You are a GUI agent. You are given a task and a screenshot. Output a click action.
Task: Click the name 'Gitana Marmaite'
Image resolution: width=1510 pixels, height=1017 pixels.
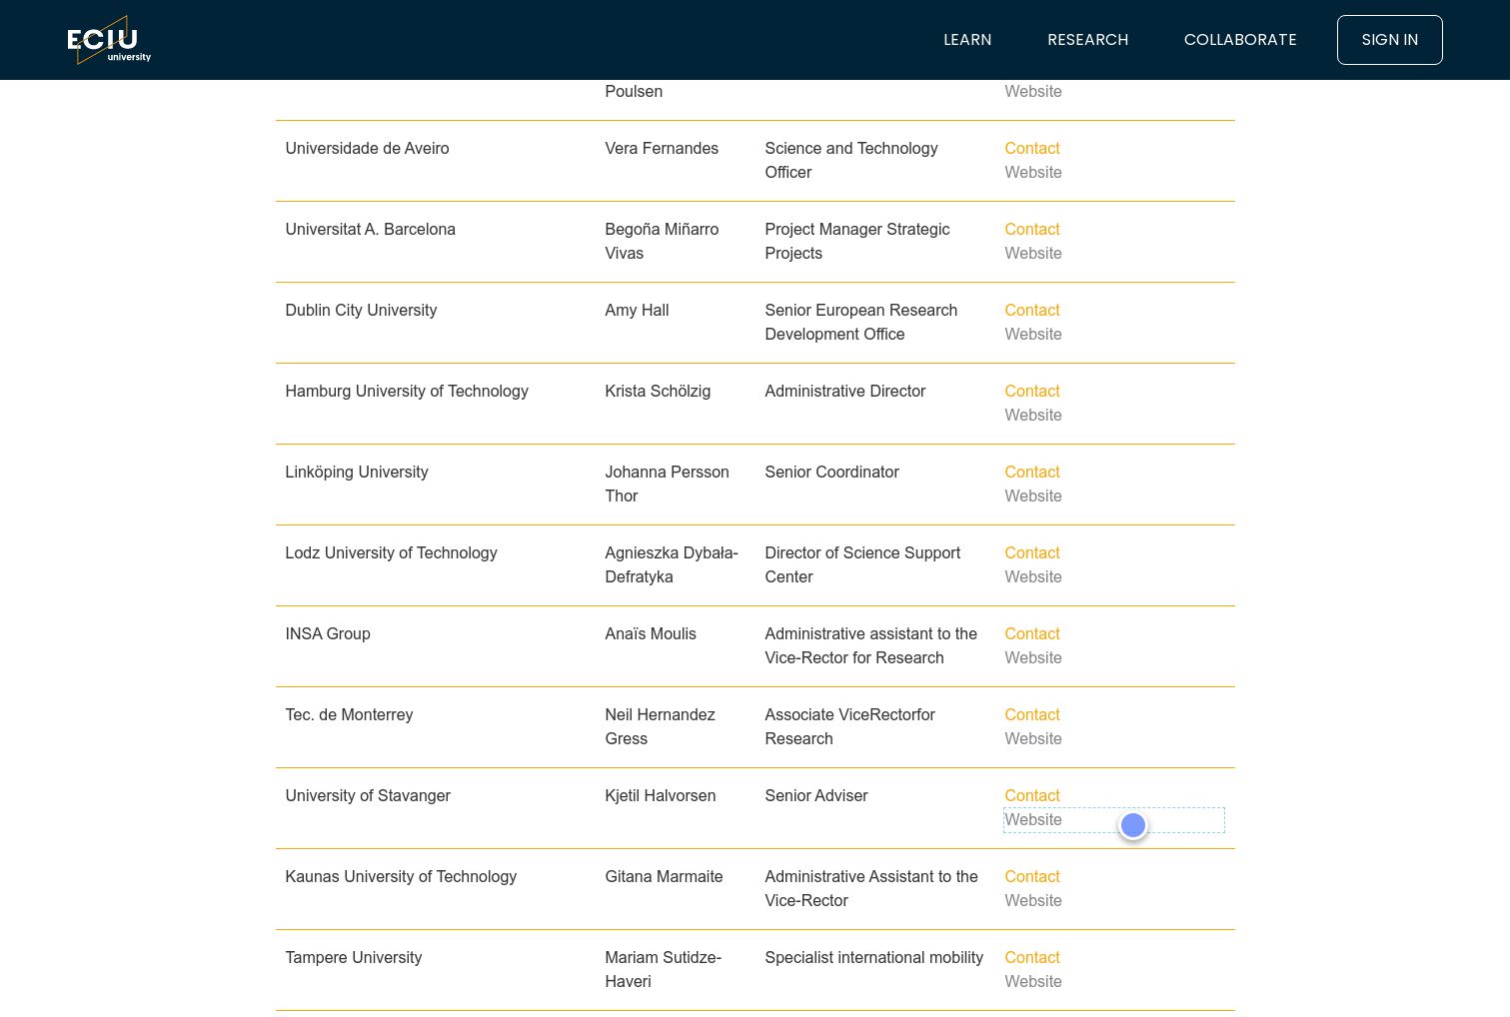[x=664, y=876]
